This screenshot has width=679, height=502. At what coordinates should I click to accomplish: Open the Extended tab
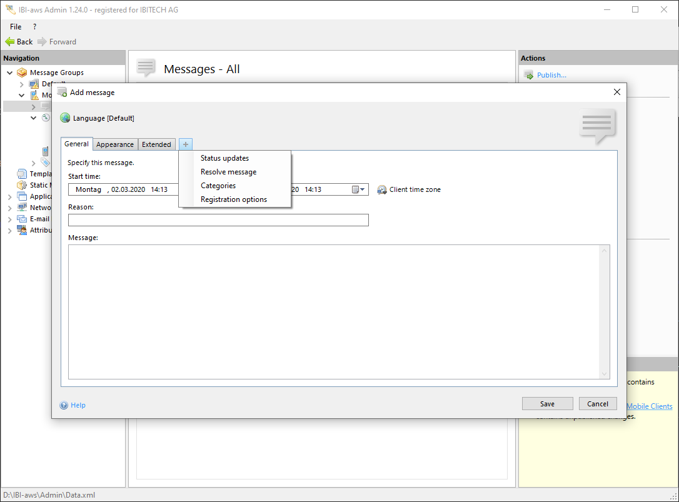click(x=156, y=144)
